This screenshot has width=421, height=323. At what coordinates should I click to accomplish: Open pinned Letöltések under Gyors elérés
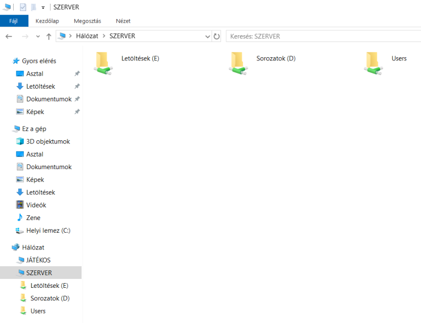point(41,86)
